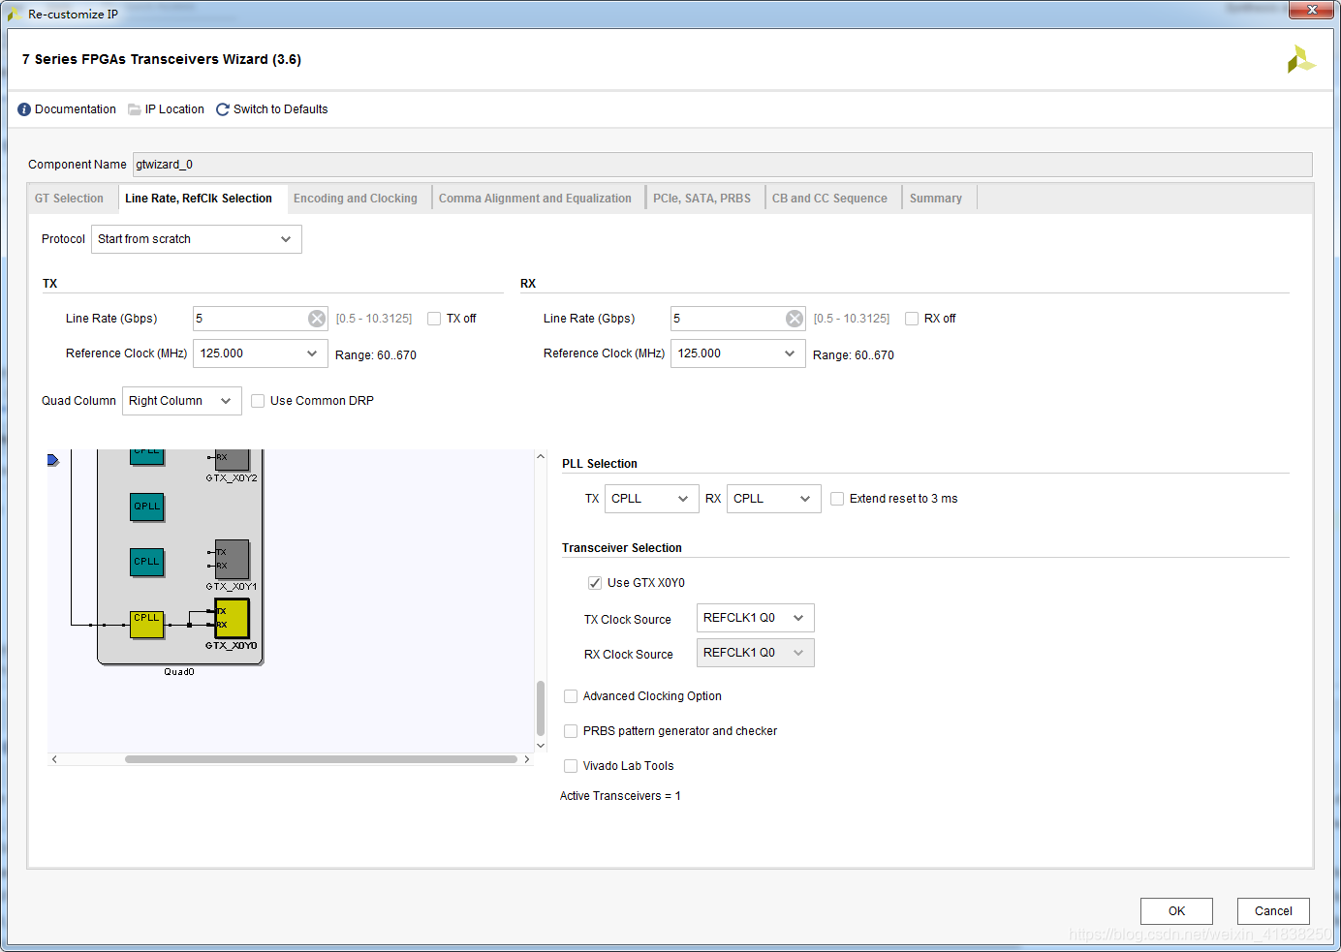
Task: Toggle Use Common DRP checkbox
Action: click(258, 401)
